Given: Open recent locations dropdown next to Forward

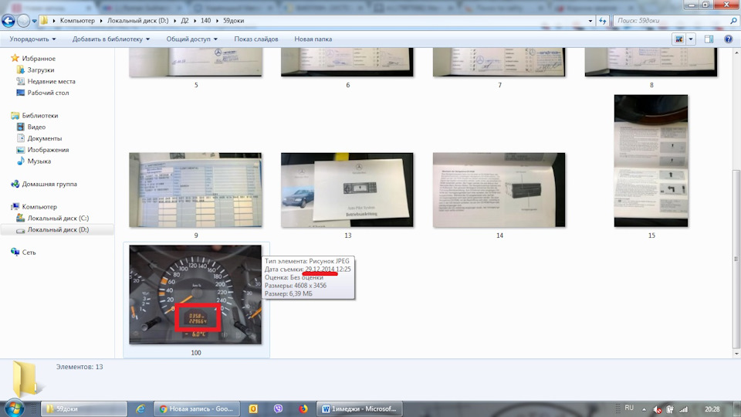Looking at the screenshot, I should pos(34,21).
